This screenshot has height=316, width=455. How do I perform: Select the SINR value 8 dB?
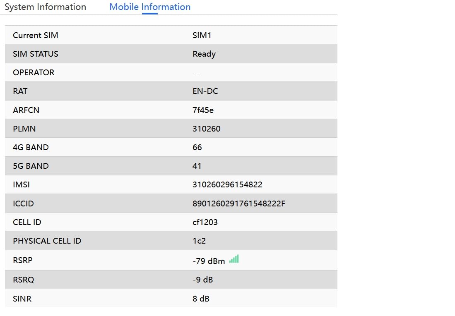point(201,299)
